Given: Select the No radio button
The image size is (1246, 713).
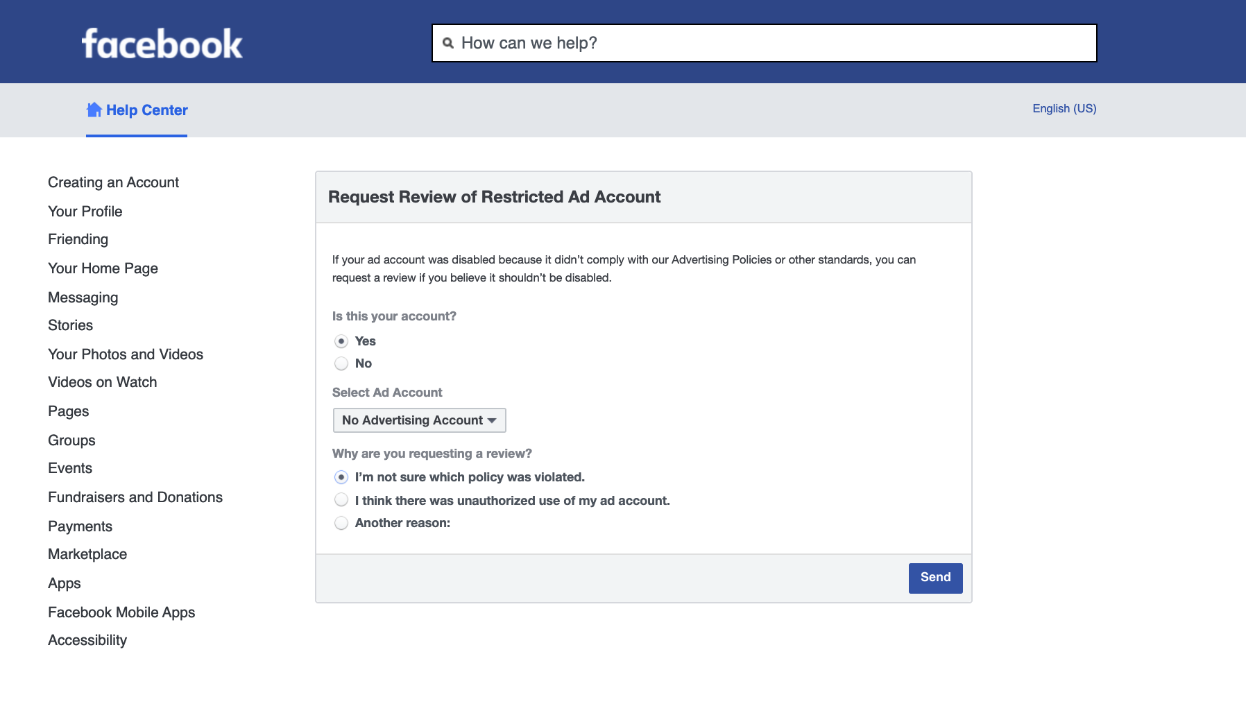Looking at the screenshot, I should (x=341, y=363).
